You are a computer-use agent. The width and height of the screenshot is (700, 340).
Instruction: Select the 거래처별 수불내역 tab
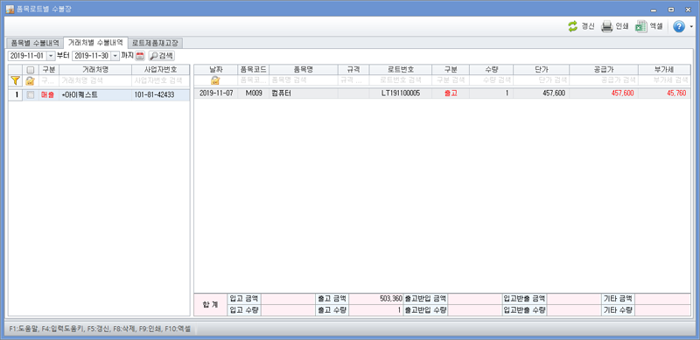tap(95, 42)
